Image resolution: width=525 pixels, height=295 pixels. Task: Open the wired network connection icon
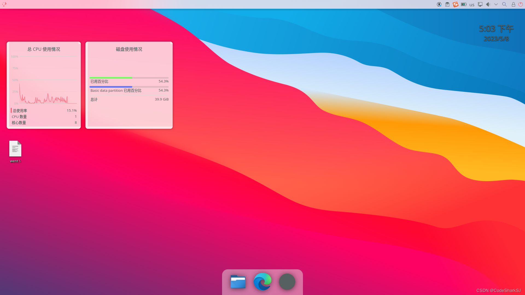click(480, 4)
